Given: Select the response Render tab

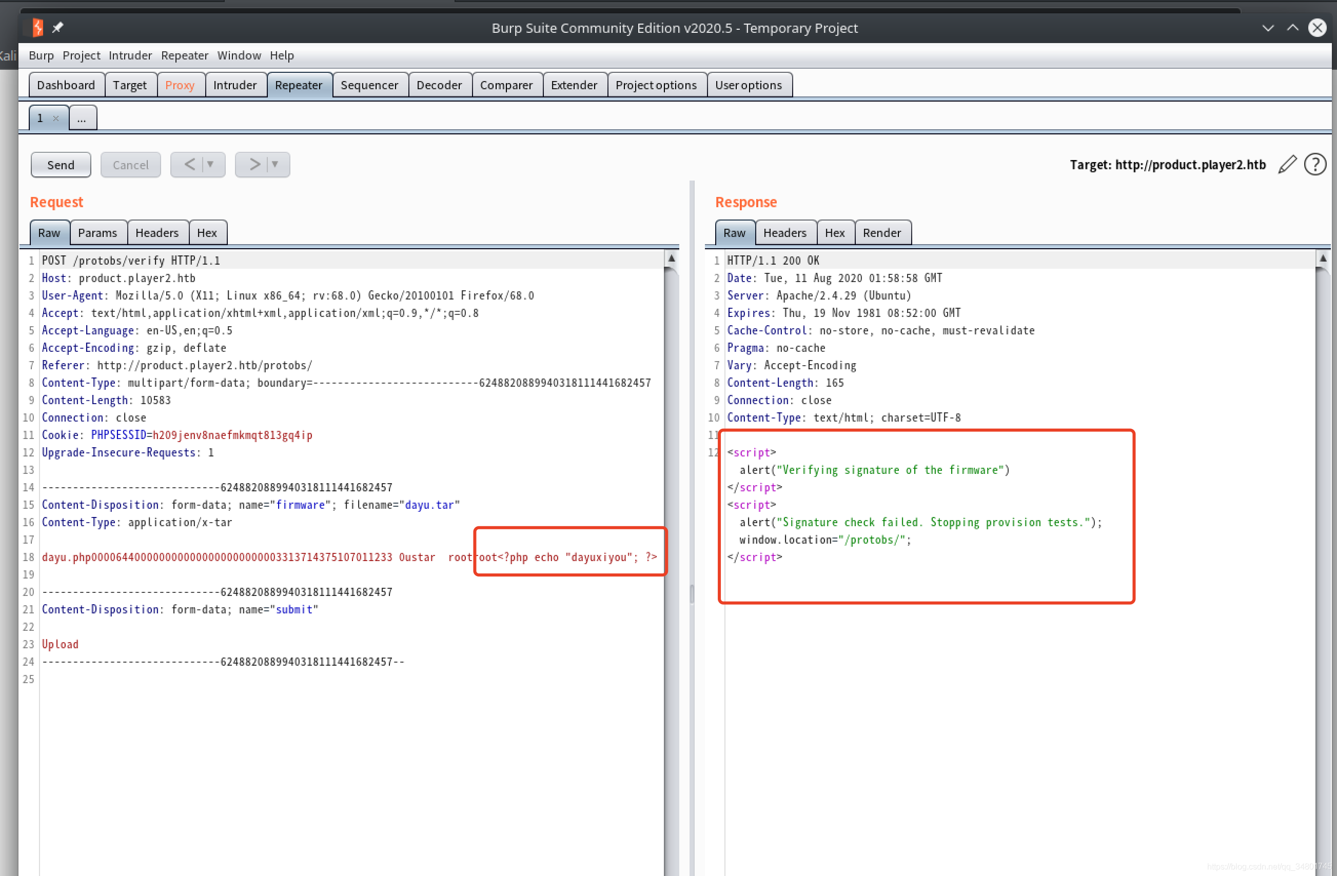Looking at the screenshot, I should tap(881, 232).
